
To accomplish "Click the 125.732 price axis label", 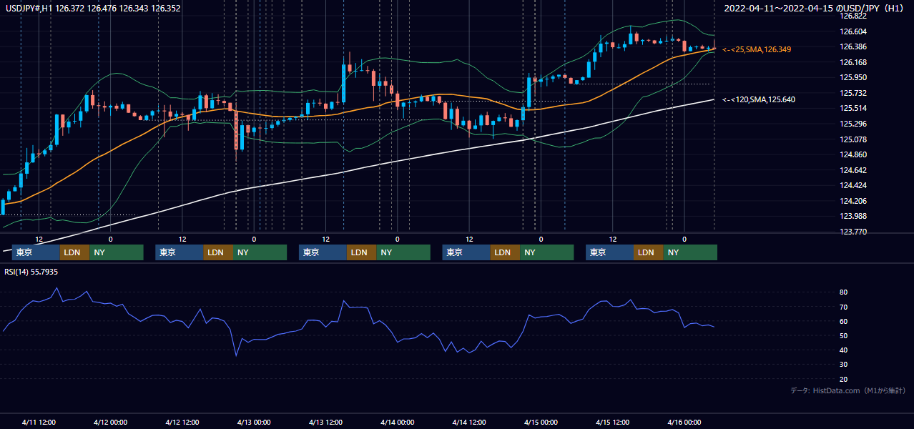I will tap(853, 93).
